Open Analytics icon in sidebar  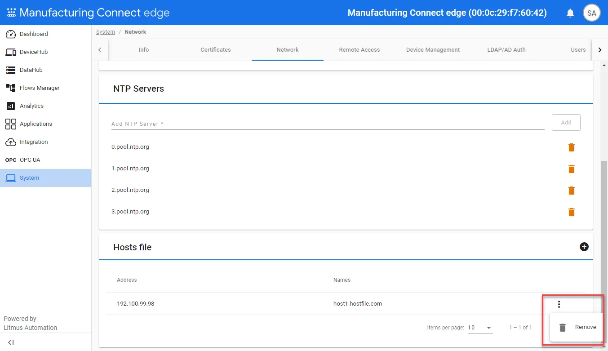click(x=11, y=106)
